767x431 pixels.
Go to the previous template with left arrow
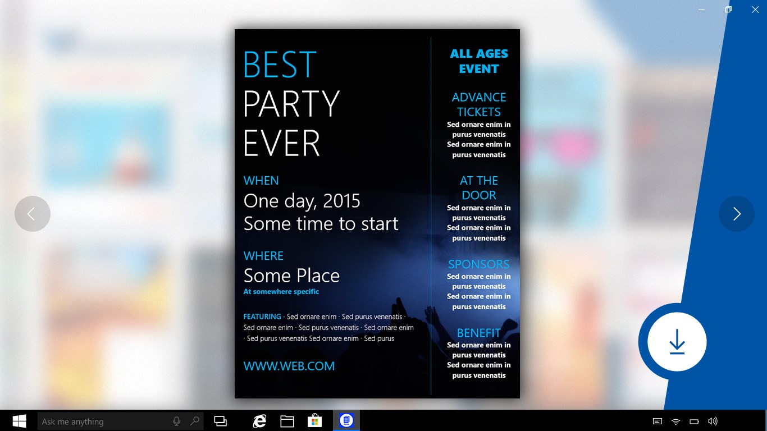[x=33, y=214]
